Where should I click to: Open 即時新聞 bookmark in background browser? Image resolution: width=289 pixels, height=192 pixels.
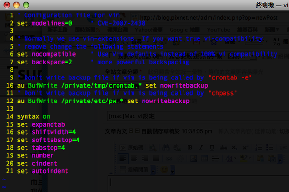[87, 30]
